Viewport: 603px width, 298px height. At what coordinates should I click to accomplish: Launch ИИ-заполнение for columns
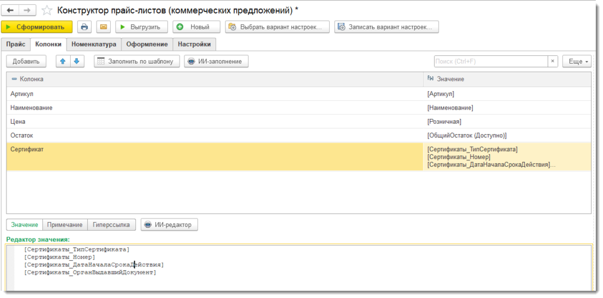[x=216, y=61]
